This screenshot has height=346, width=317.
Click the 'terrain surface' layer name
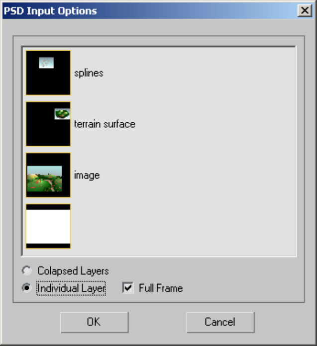click(105, 124)
